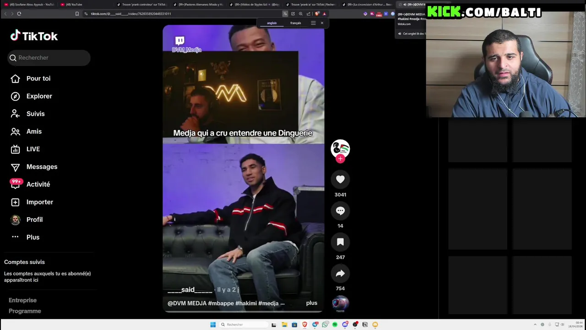Click the profile avatar beside Profil

(15, 220)
